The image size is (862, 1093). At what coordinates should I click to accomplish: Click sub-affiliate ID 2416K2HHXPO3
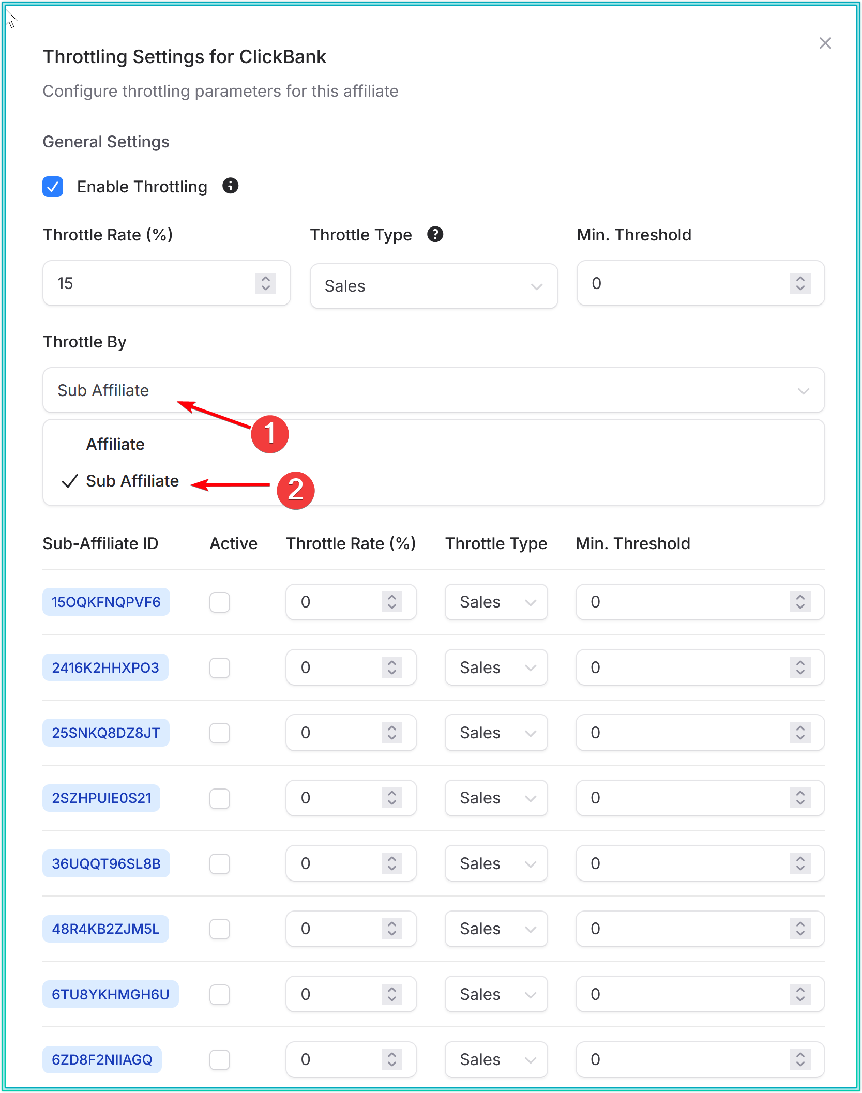click(x=105, y=667)
